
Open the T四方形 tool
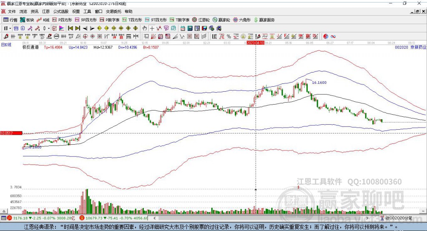132,20
